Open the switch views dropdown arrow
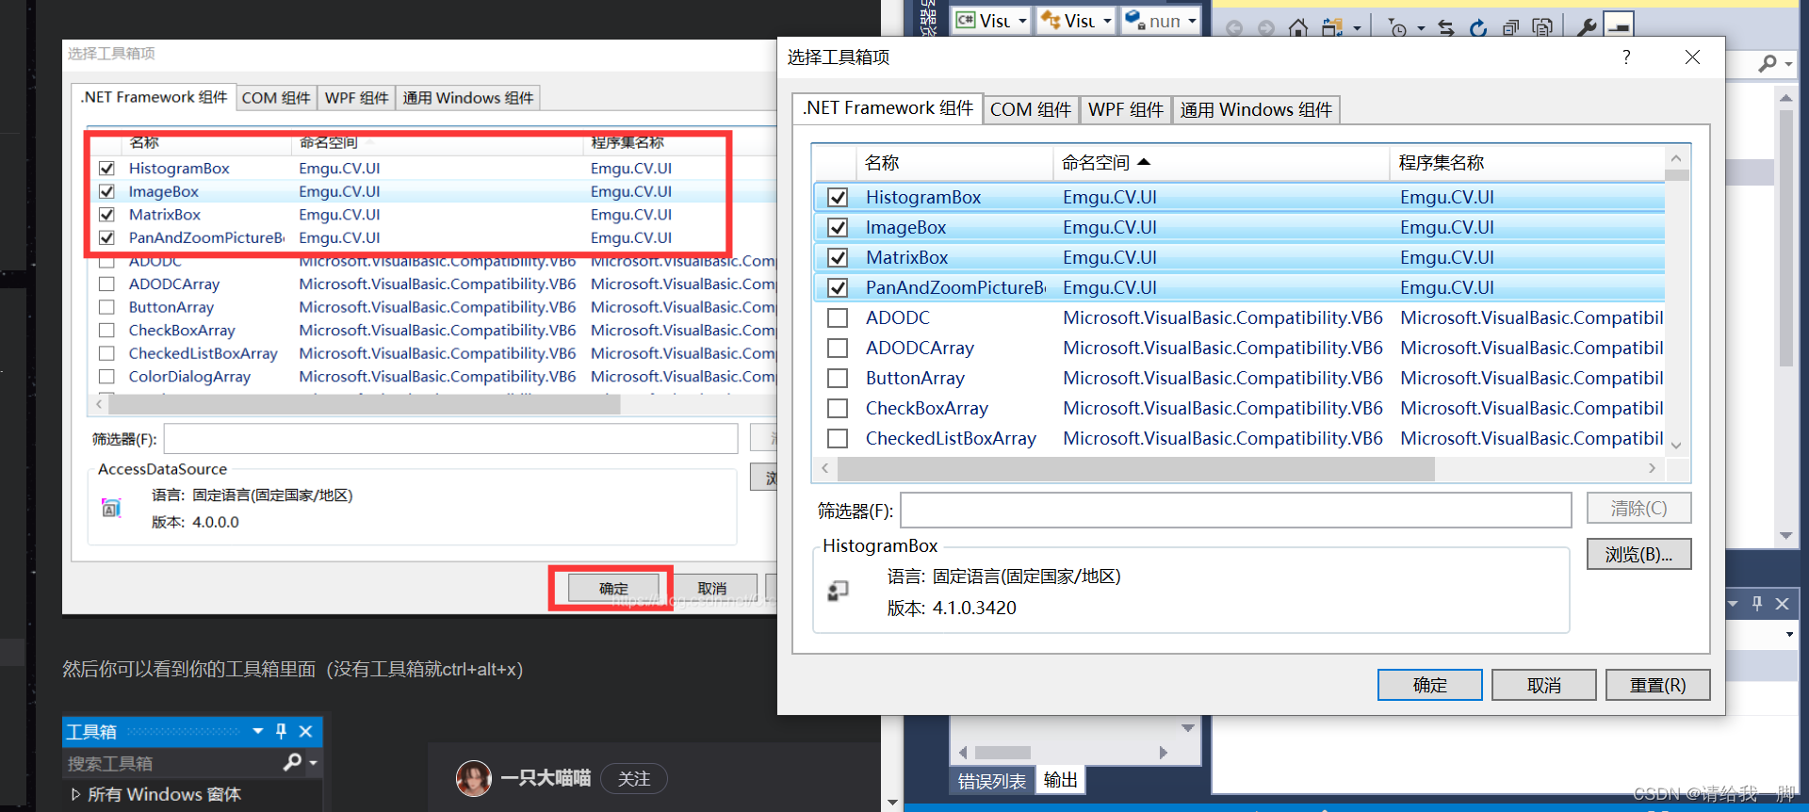Viewport: 1809px width, 812px height. tap(1357, 28)
